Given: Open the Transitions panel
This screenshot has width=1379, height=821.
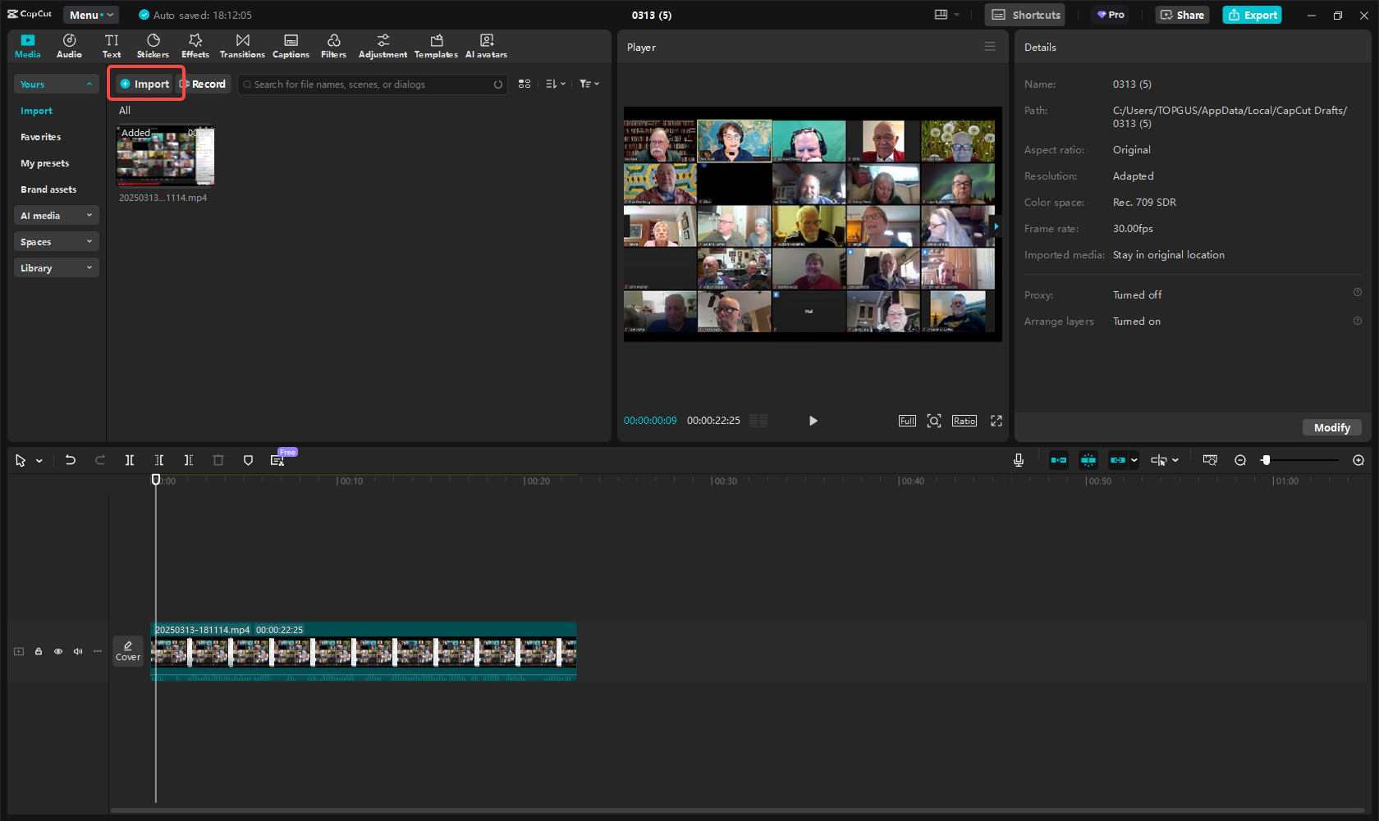Looking at the screenshot, I should click(x=242, y=46).
